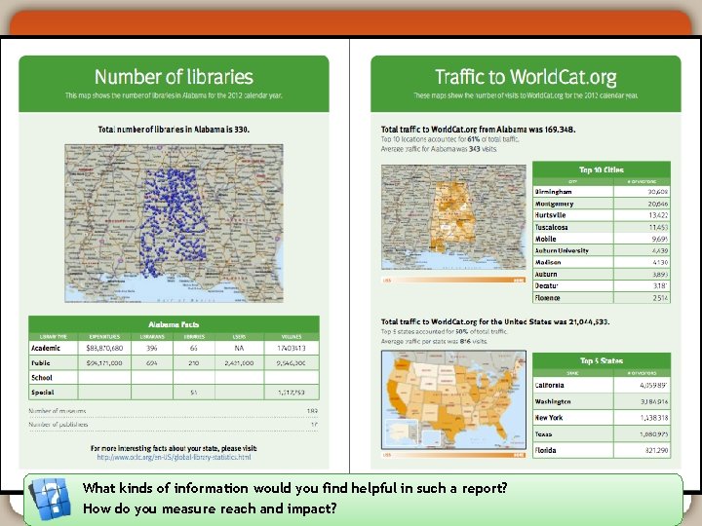Click the 'Top 10 Cities' table header
The height and width of the screenshot is (526, 702).
pos(602,169)
